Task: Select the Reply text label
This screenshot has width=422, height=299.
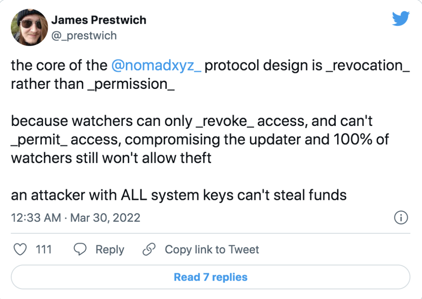Action: click(110, 250)
